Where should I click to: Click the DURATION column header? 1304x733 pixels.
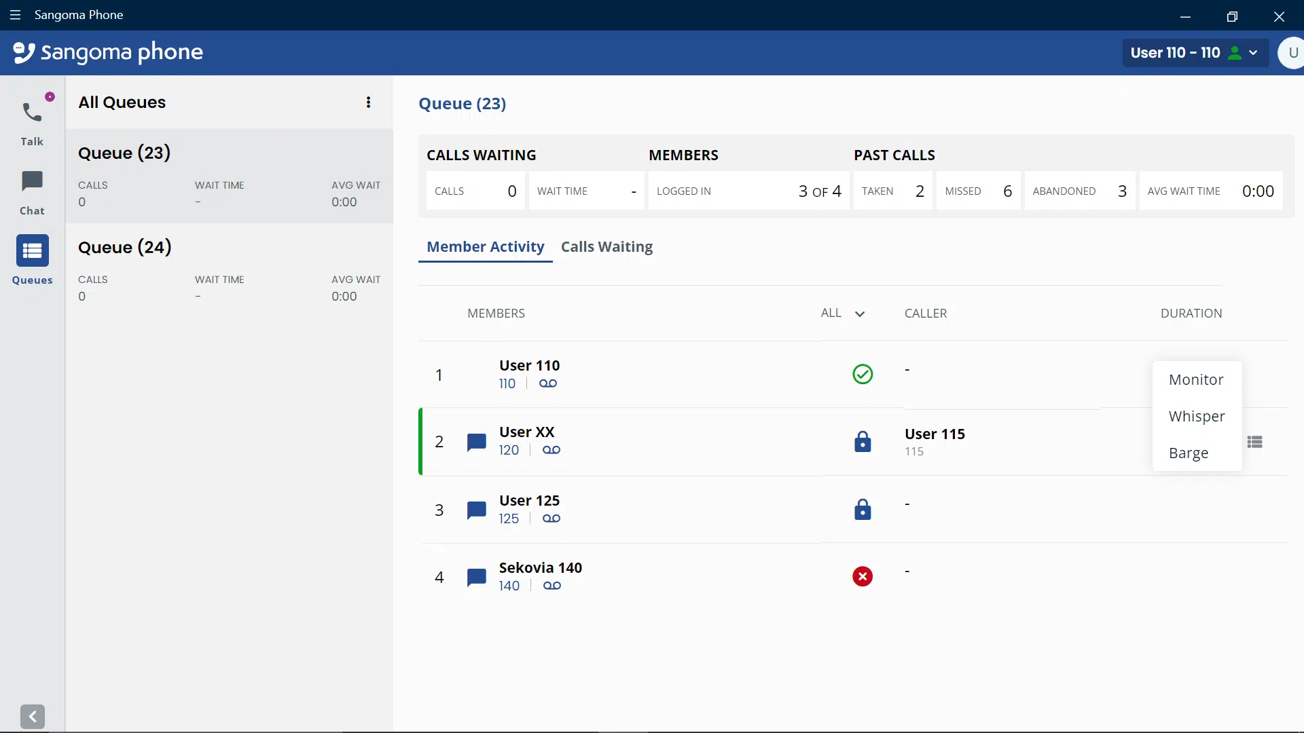tap(1191, 313)
